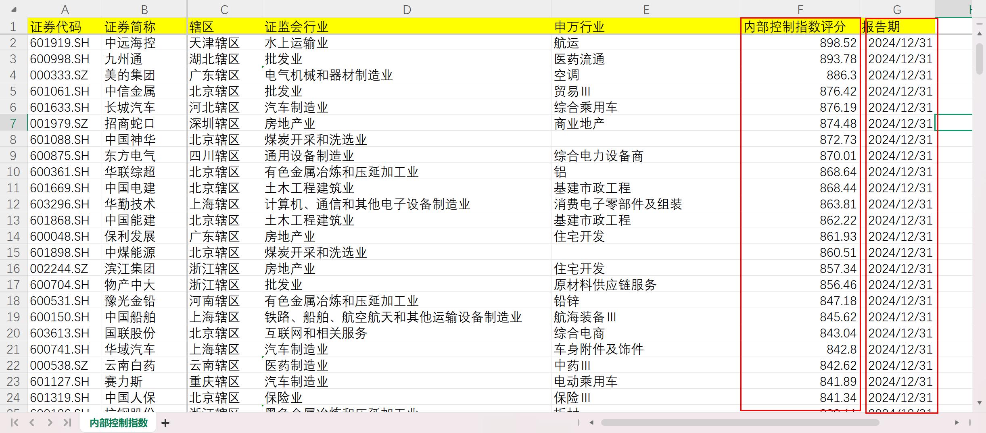
Task: Jump to the last sheet tab
Action: pyautogui.click(x=67, y=423)
